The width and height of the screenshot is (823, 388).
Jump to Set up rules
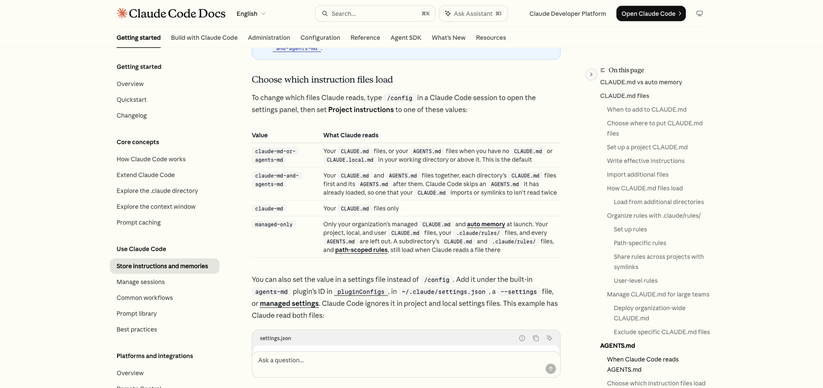pos(630,229)
